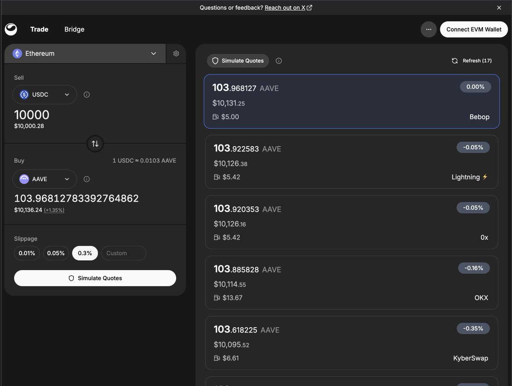Select the KyberSwap quote card

click(352, 343)
